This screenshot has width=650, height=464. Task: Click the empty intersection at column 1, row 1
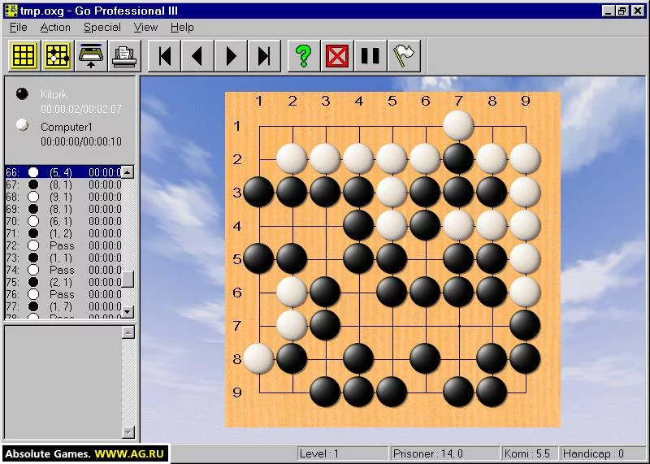point(259,126)
